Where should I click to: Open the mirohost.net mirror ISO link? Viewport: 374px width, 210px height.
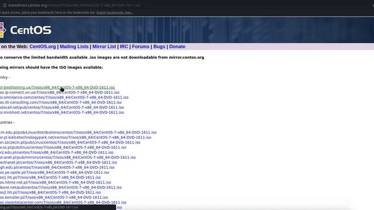coord(62,113)
